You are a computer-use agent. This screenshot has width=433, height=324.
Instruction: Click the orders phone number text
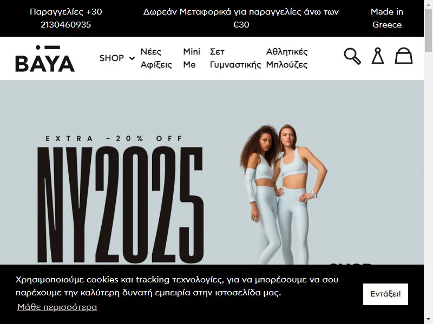pyautogui.click(x=65, y=18)
